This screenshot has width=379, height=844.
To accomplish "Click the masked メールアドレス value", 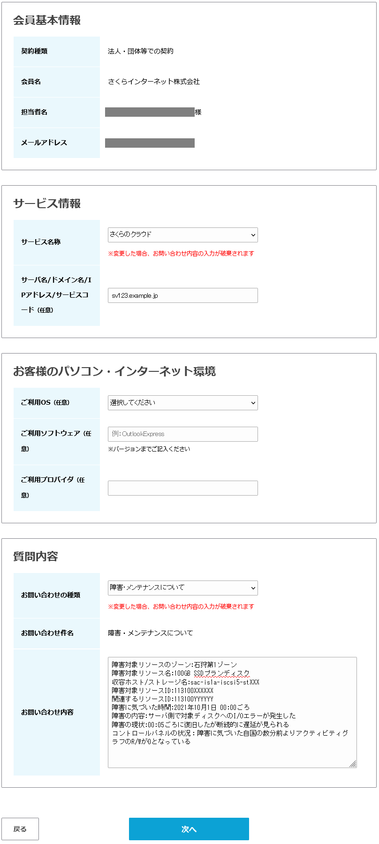I will click(x=150, y=143).
